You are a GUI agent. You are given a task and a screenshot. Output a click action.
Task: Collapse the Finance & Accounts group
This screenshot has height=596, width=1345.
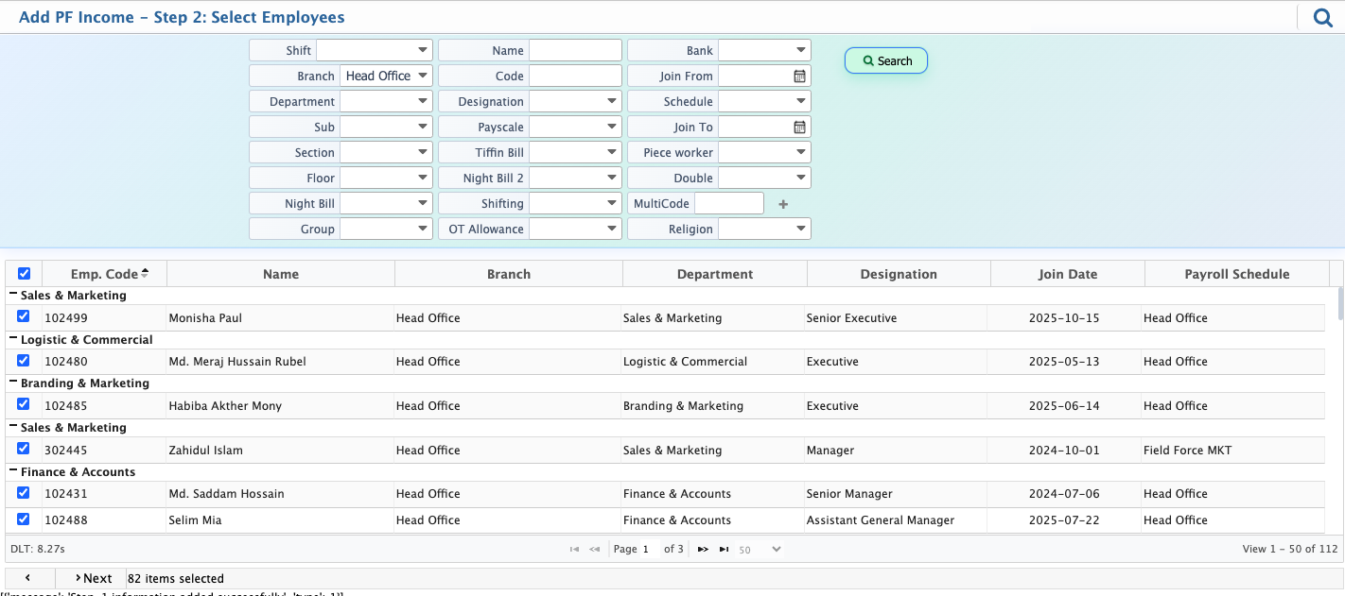(x=13, y=470)
